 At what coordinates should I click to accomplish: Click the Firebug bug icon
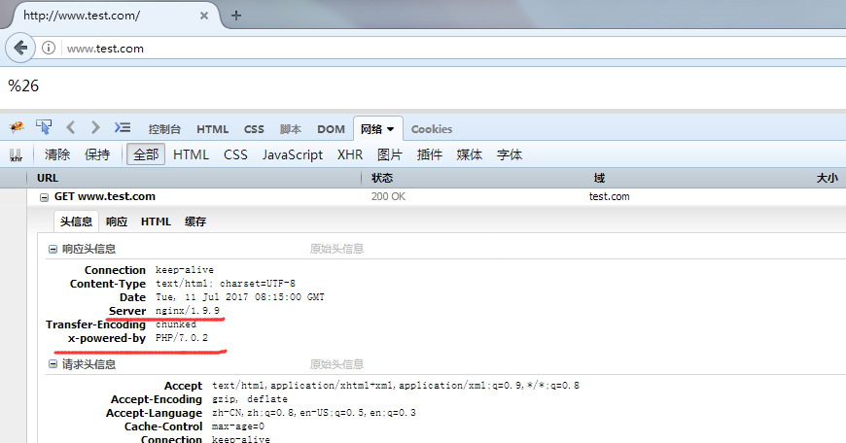pos(17,127)
